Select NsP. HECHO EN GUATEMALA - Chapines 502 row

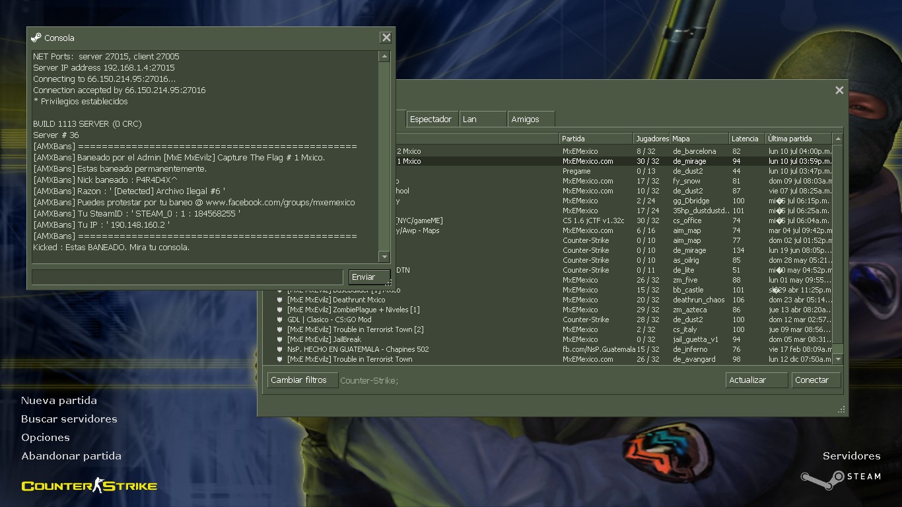coord(548,349)
